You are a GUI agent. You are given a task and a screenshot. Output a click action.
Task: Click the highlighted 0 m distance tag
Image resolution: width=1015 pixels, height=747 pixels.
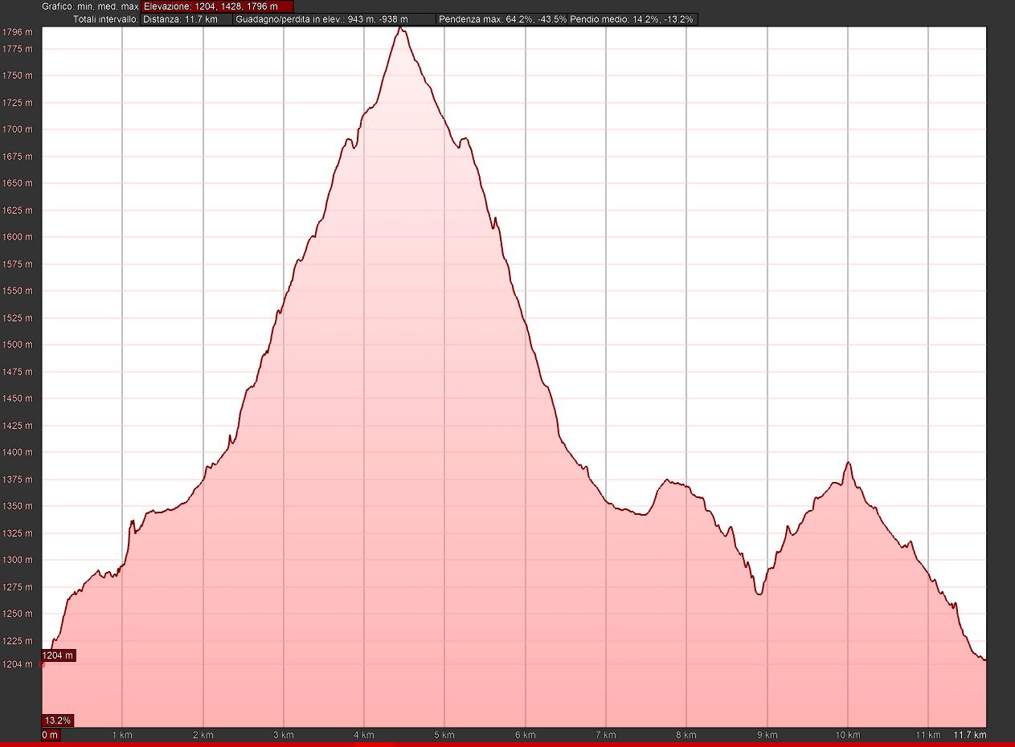click(x=51, y=735)
